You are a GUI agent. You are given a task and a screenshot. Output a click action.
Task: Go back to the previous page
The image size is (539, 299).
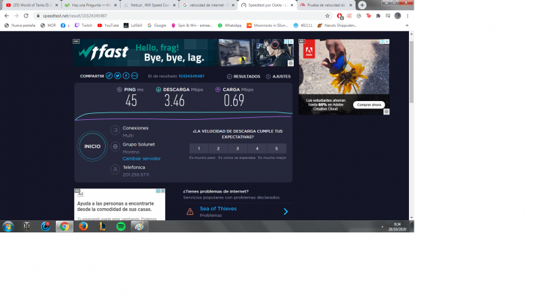pos(7,15)
